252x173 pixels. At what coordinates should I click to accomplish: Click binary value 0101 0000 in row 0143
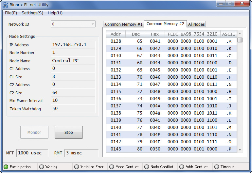206,149
